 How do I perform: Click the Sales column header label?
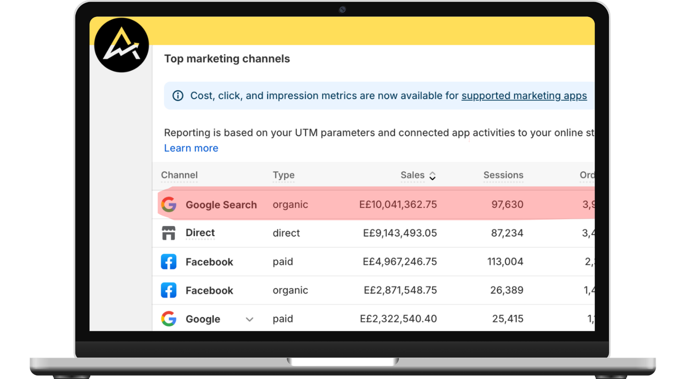[412, 175]
